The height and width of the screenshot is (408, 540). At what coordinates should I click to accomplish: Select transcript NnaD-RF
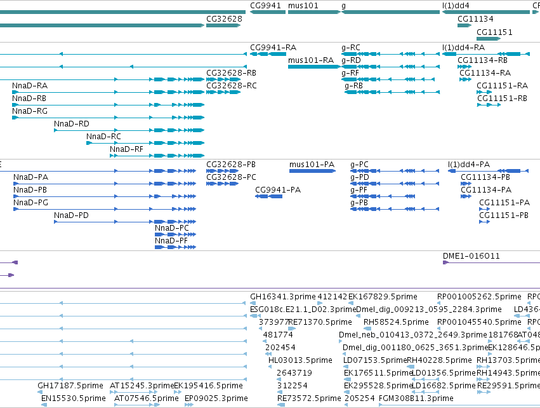pos(126,149)
